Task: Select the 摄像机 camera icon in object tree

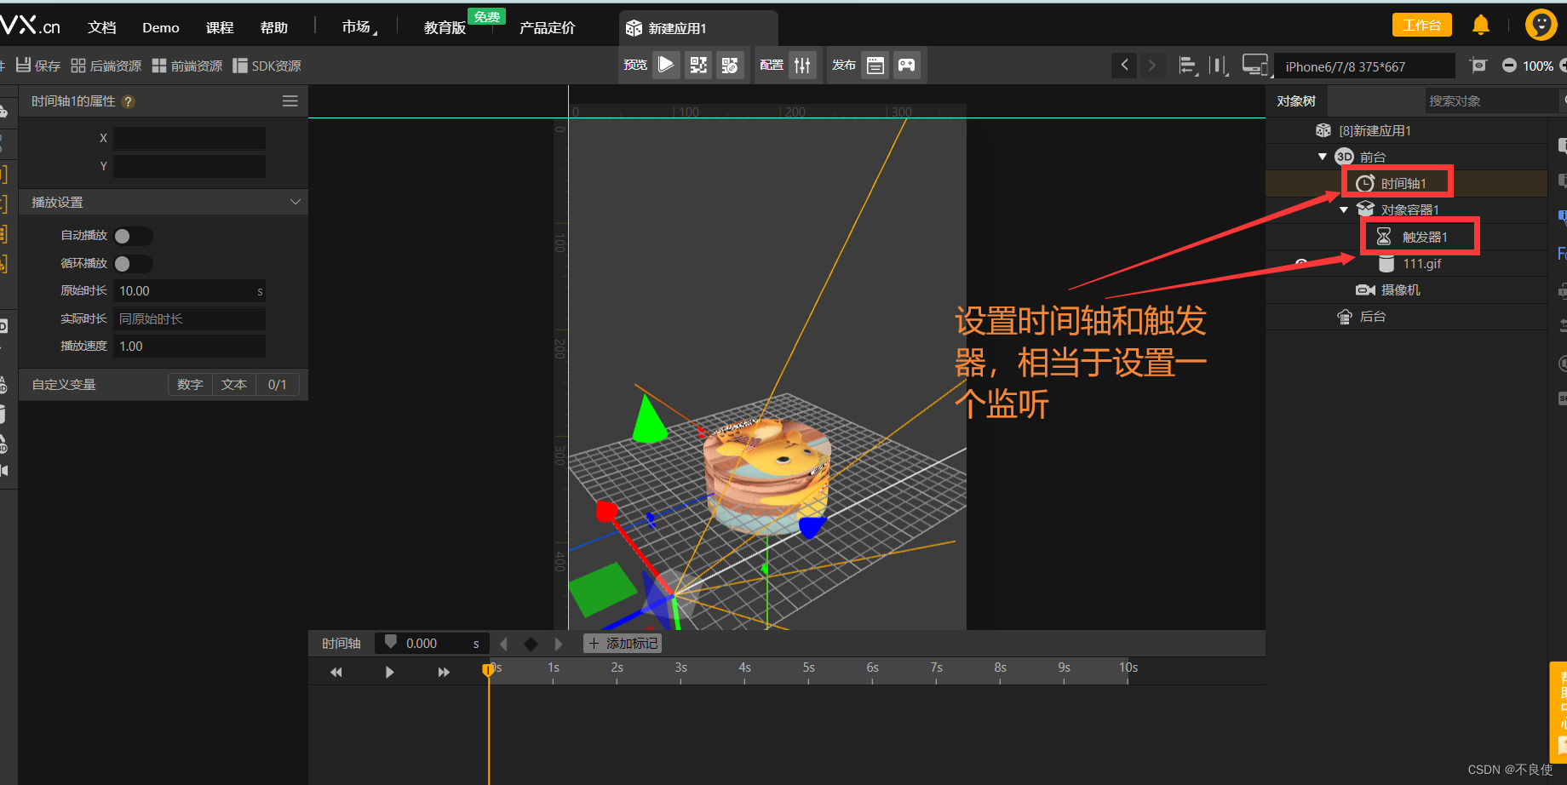Action: pyautogui.click(x=1367, y=289)
